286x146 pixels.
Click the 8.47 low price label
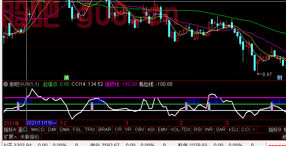coord(264,74)
